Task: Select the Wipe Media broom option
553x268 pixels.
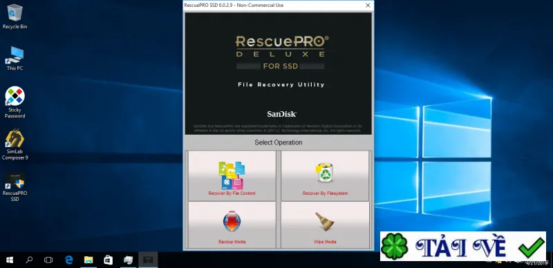Action: coord(325,224)
